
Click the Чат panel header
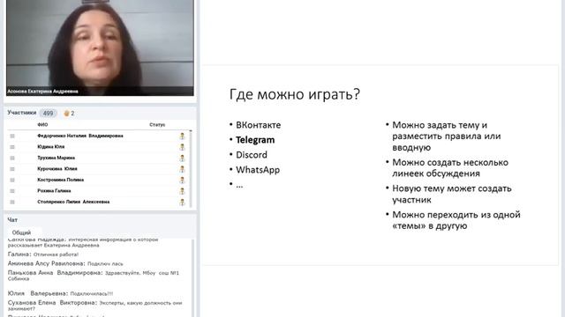click(12, 219)
